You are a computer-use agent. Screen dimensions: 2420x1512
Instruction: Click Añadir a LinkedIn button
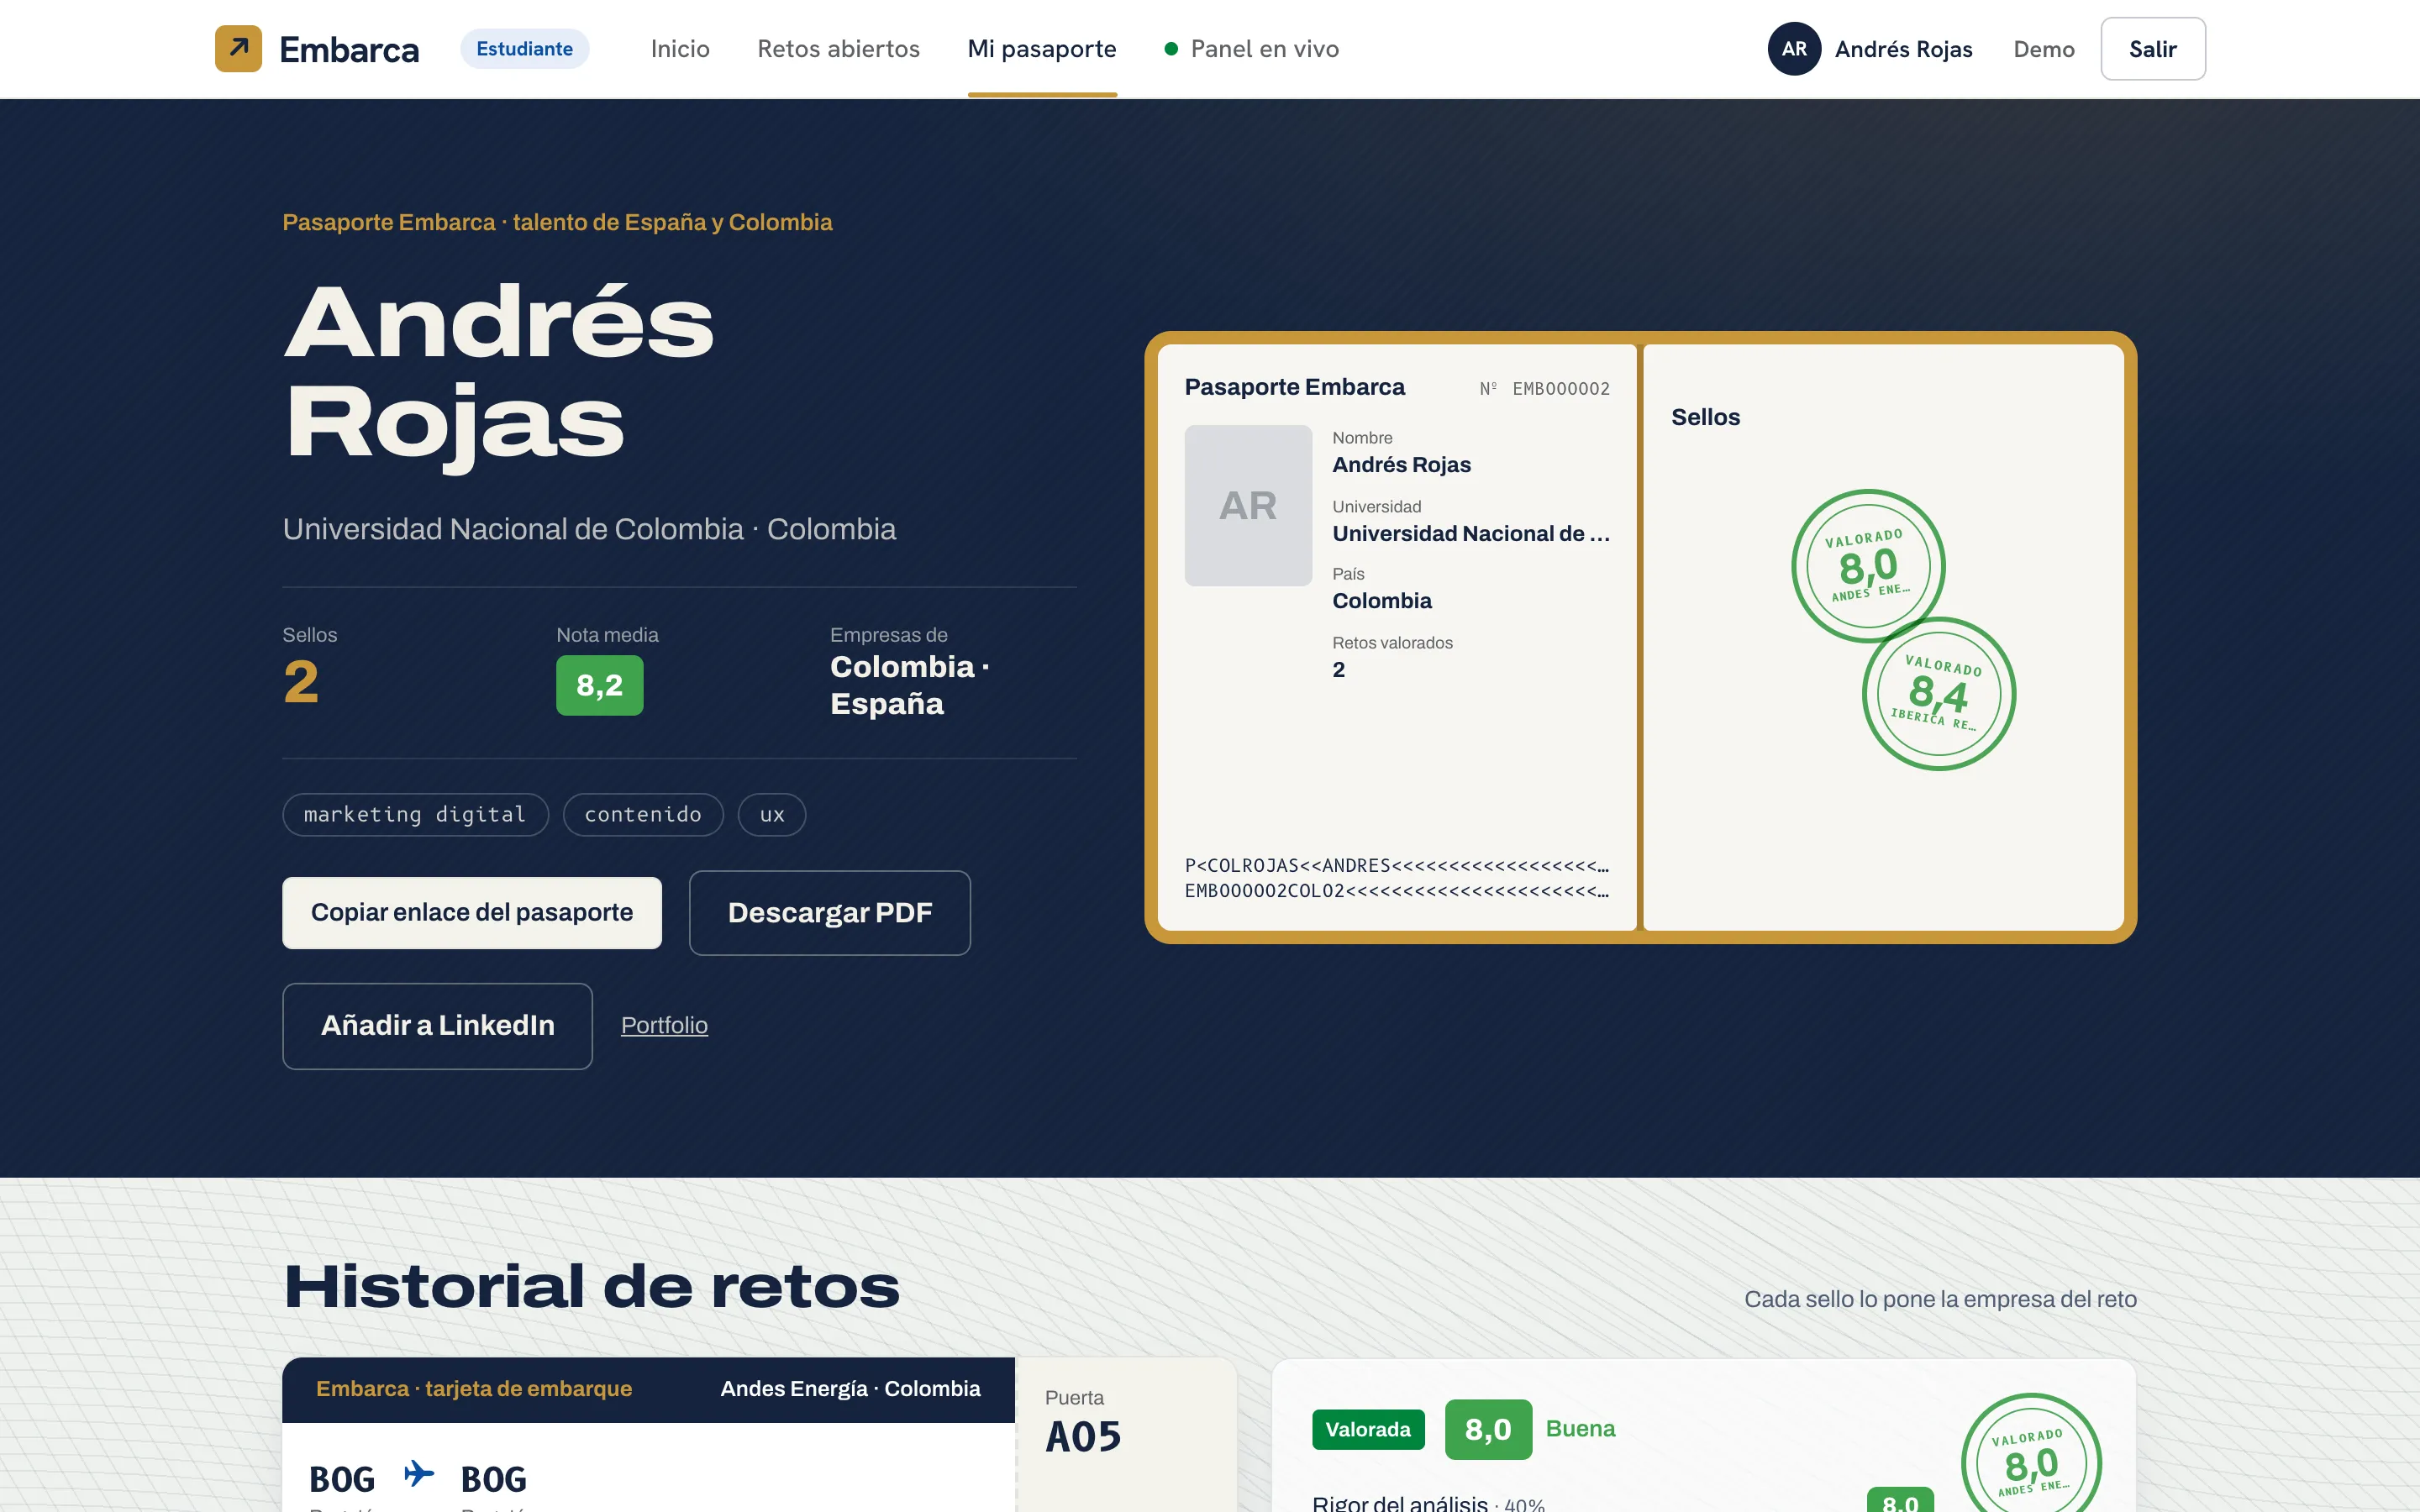click(437, 1026)
